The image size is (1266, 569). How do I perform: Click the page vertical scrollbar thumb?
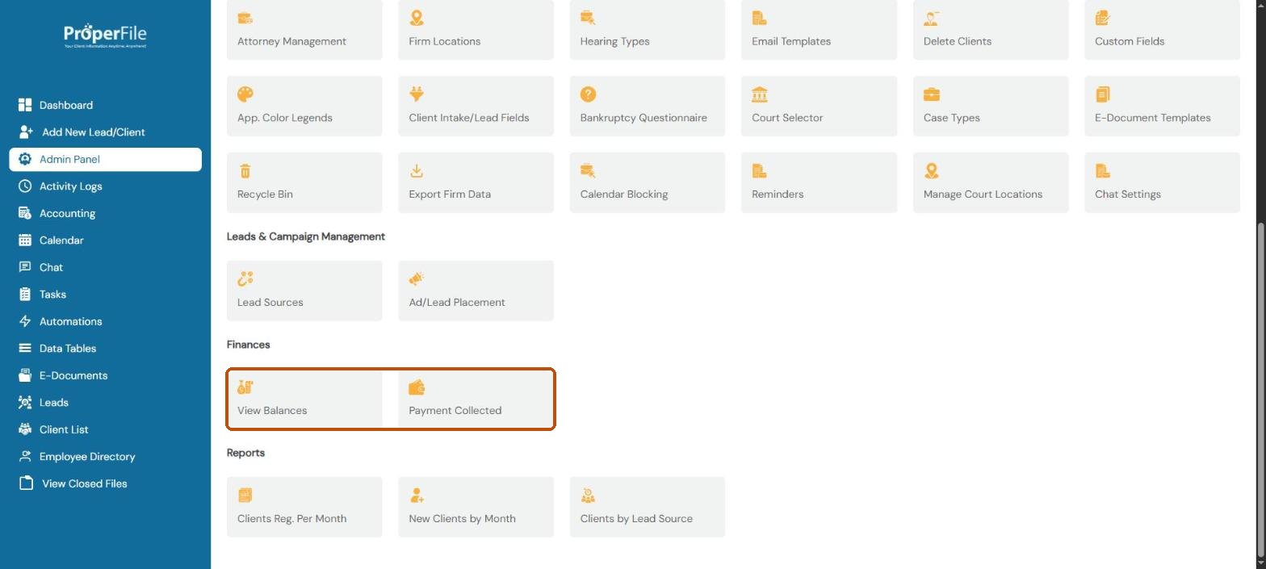click(1260, 389)
